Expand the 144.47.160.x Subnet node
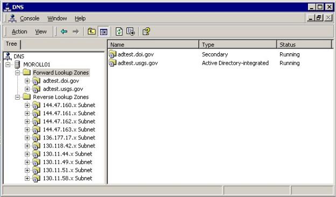 [27, 105]
